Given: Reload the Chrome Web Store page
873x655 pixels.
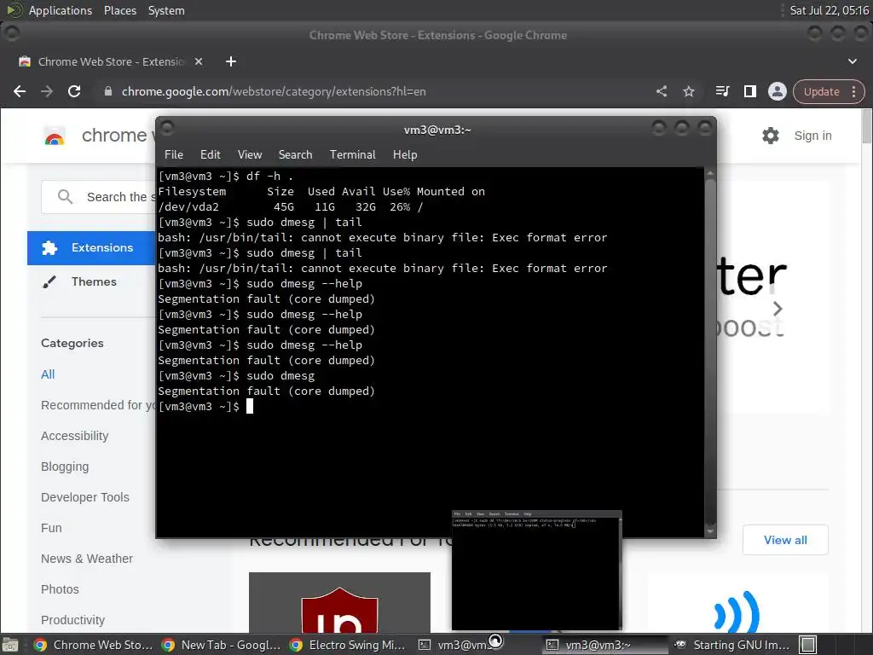Looking at the screenshot, I should click(x=74, y=91).
